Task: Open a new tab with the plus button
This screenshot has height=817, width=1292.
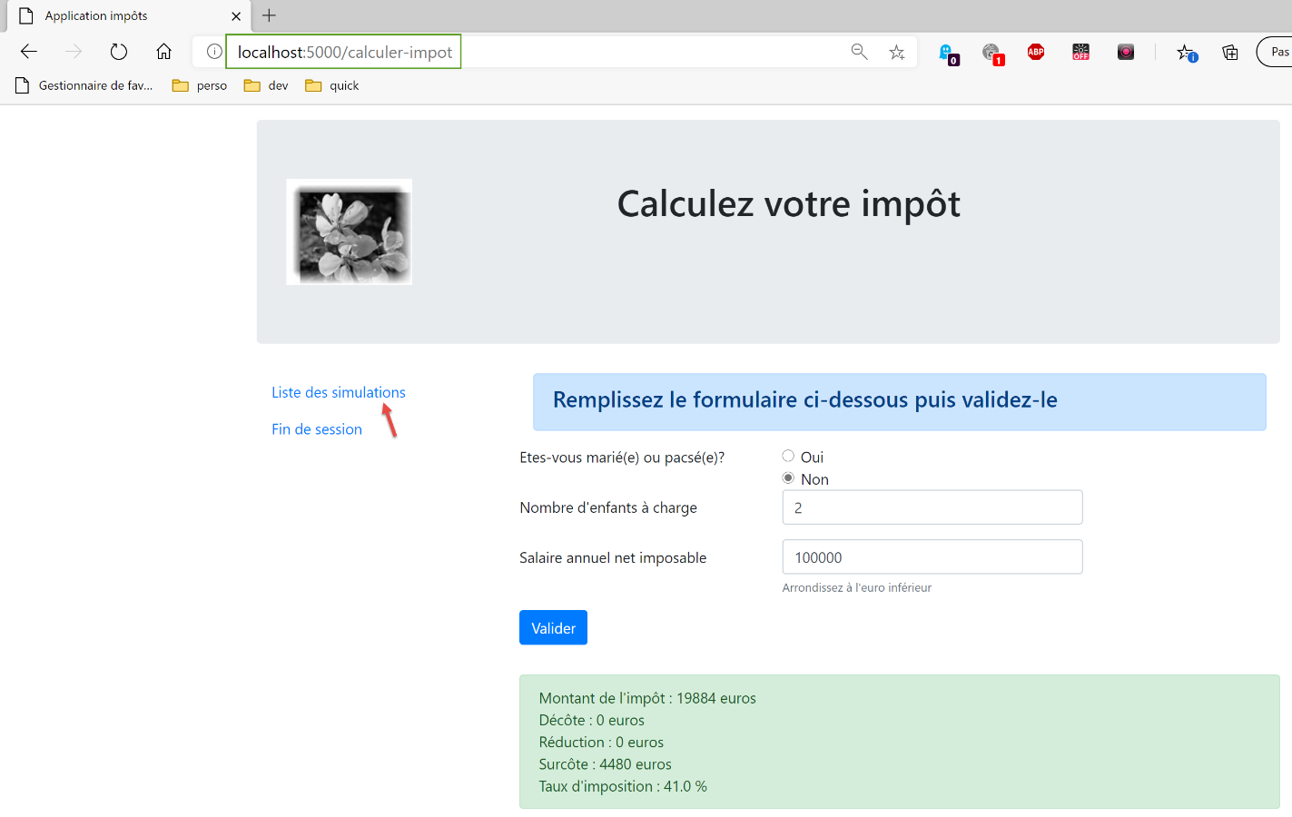Action: tap(269, 15)
